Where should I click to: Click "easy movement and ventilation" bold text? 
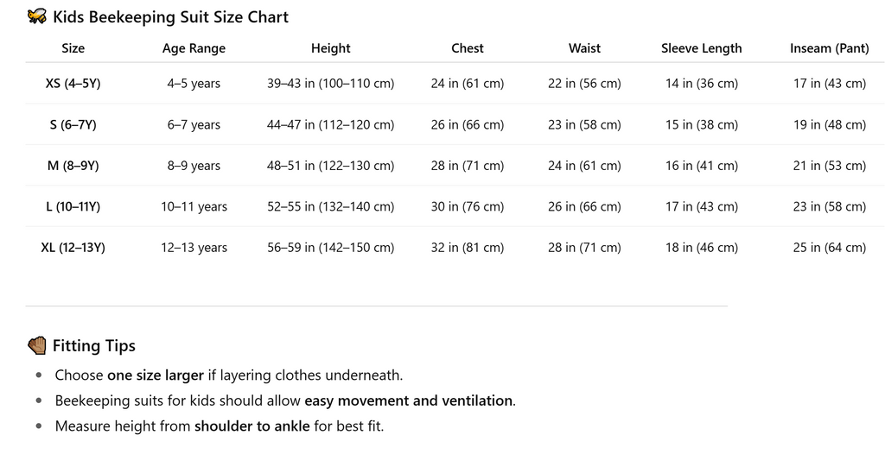point(409,400)
